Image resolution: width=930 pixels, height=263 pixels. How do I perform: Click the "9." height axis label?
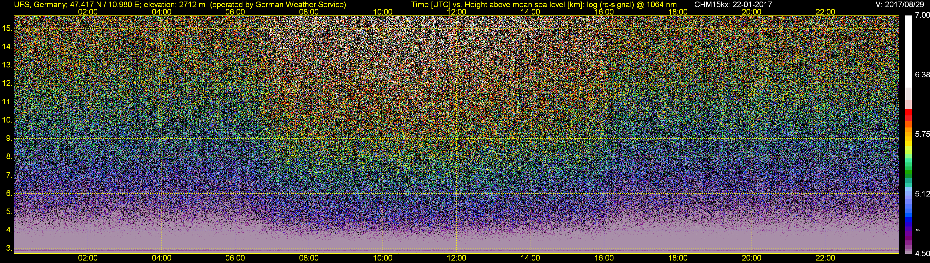point(9,138)
